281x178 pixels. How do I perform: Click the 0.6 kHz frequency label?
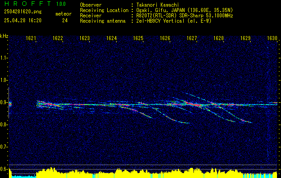click(x=3, y=169)
